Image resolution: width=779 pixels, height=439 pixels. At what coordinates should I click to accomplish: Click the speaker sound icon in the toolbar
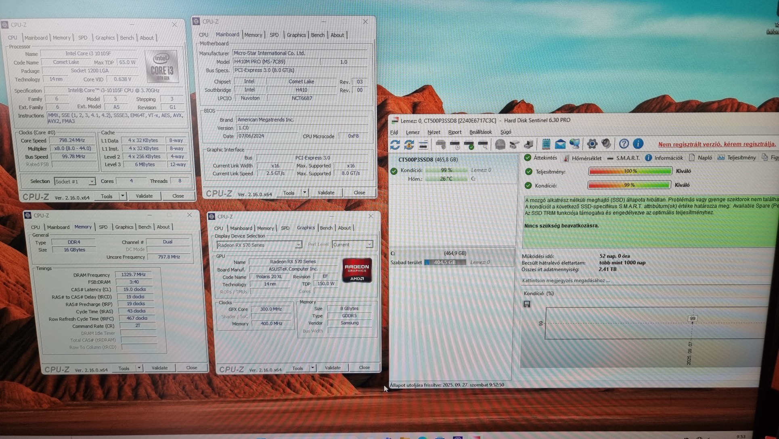click(x=606, y=144)
